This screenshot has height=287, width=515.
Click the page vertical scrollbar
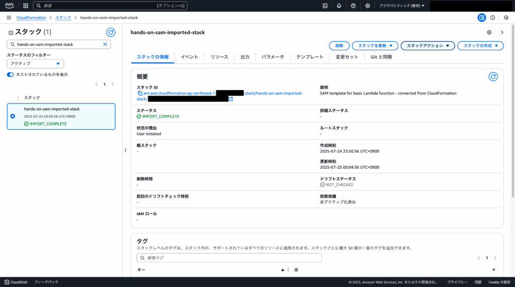tap(513, 112)
